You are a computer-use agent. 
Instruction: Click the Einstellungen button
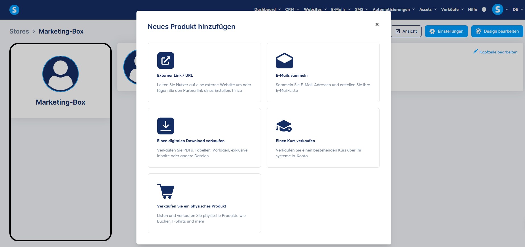tap(446, 31)
